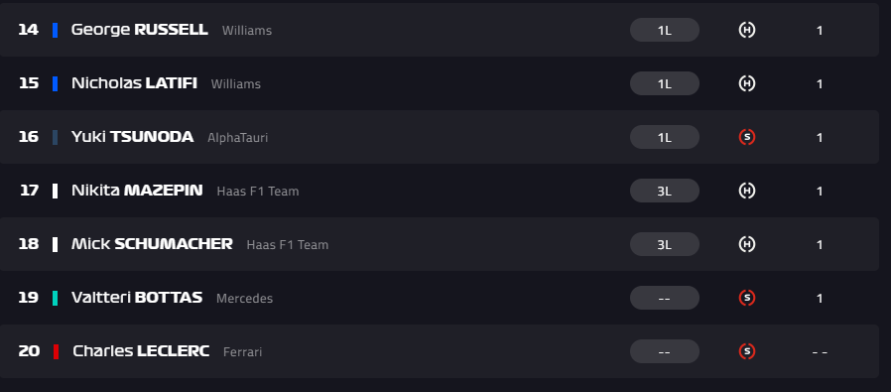891x392 pixels.
Task: Click Yuki Tsunoda's pit stop count
Action: (820, 138)
